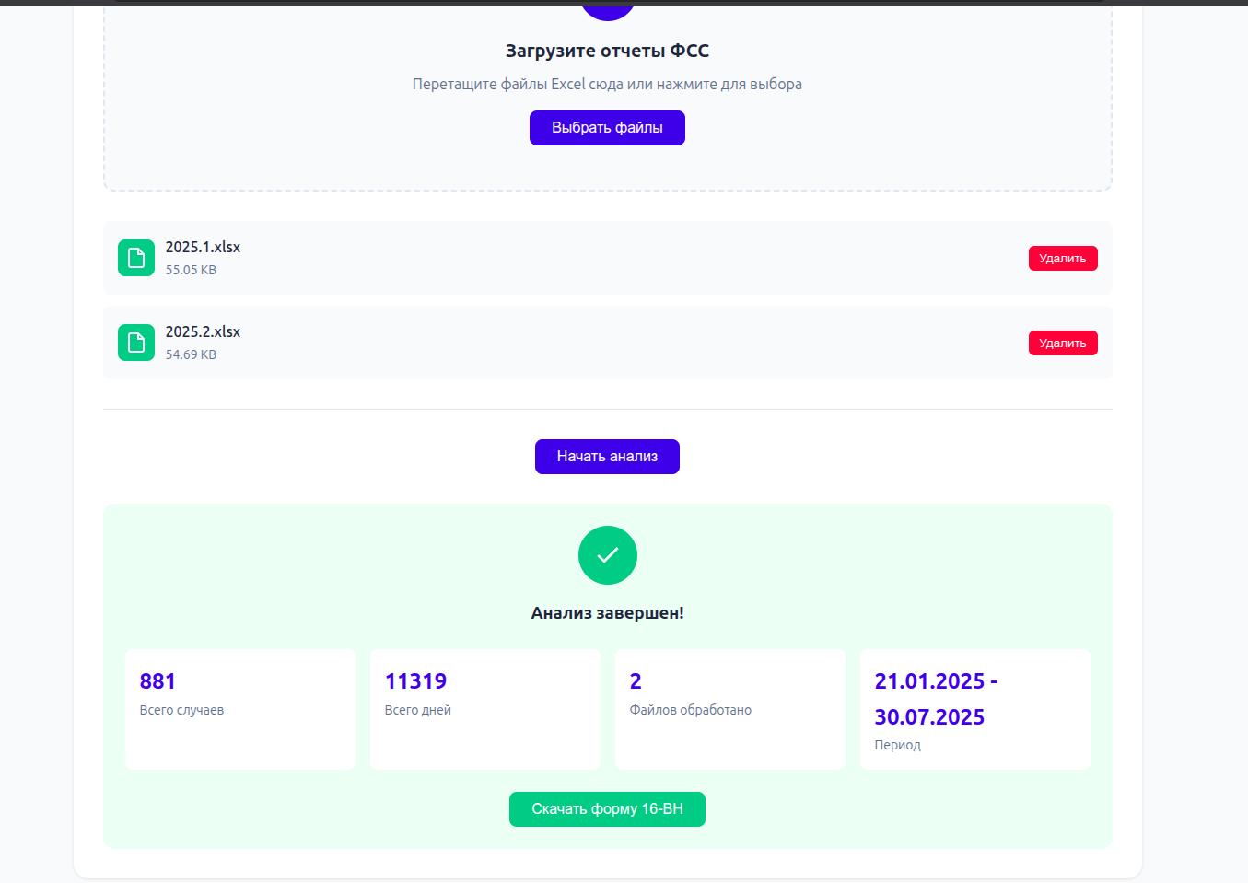Click the "Период" date range card
The image size is (1248, 883).
pyautogui.click(x=974, y=709)
